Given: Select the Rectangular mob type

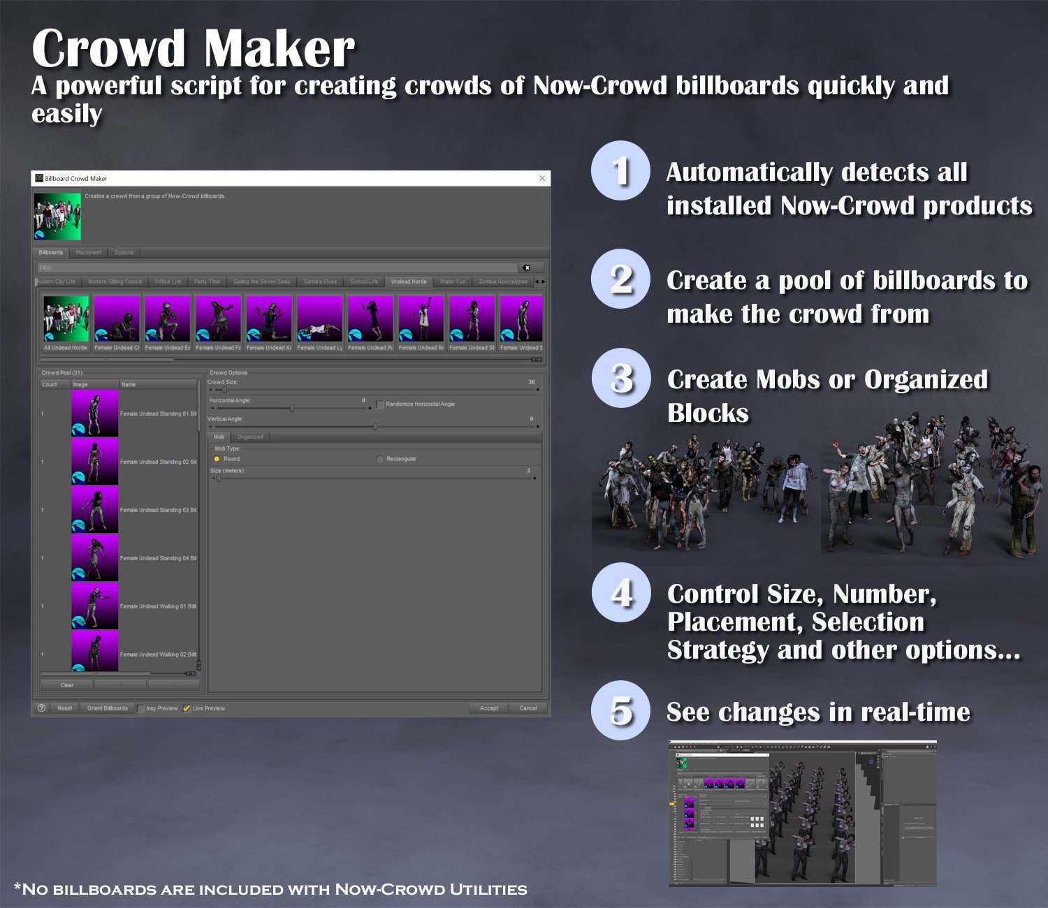Looking at the screenshot, I should coord(380,459).
